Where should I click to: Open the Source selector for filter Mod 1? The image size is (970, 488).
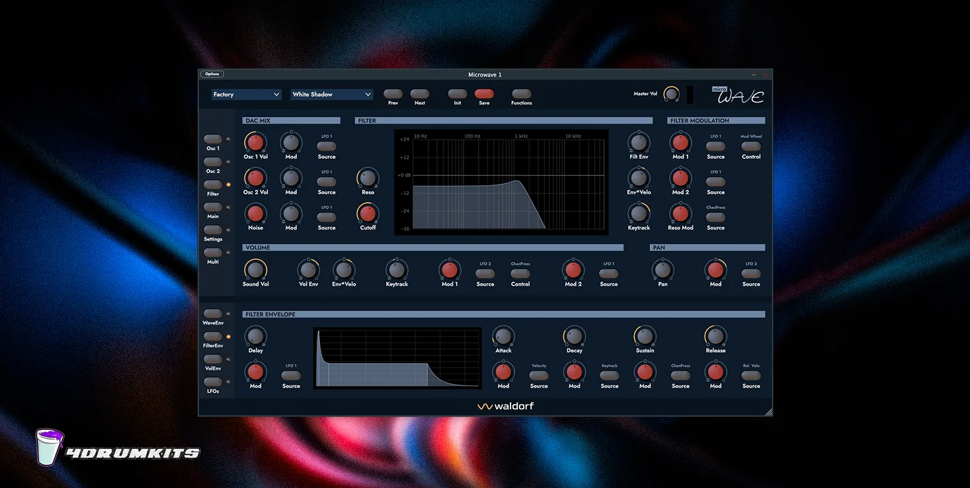(715, 146)
